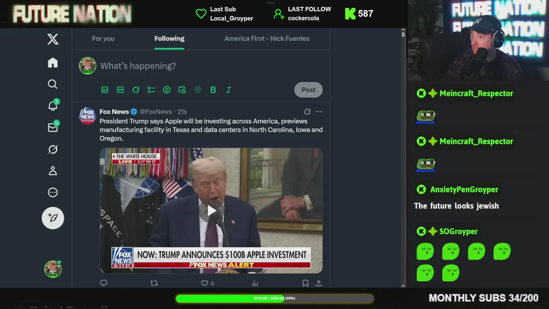
Task: Share the Fox News post
Action: pyautogui.click(x=319, y=283)
